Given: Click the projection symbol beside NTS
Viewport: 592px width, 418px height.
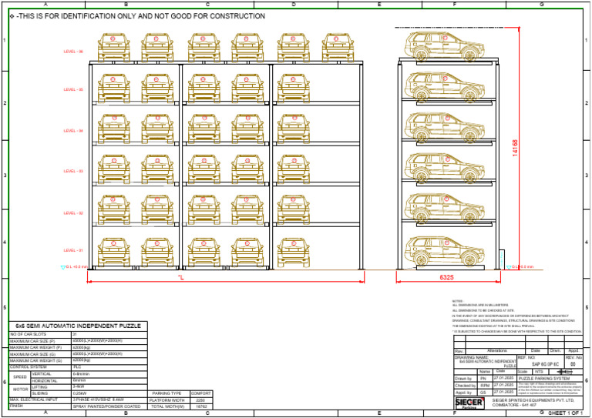Looking at the screenshot, I should click(565, 372).
